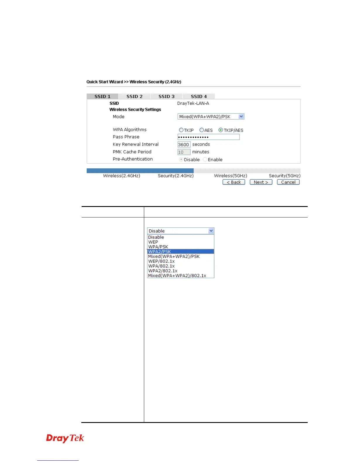Image resolution: width=358 pixels, height=463 pixels.
Task: Switch to the SSID 2 tab
Action: 135,96
